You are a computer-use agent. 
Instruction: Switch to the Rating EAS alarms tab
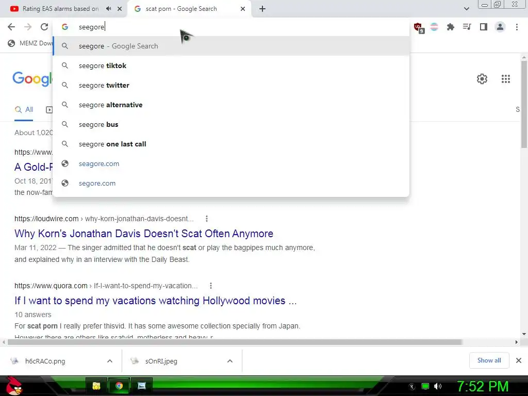pos(61,9)
